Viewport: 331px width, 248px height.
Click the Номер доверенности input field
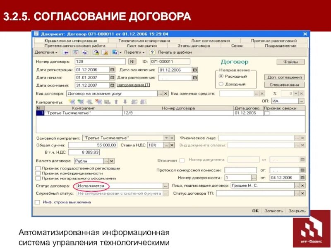238,178
